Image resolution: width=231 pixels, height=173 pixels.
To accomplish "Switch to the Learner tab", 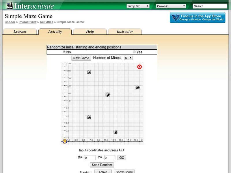I will [x=20, y=31].
